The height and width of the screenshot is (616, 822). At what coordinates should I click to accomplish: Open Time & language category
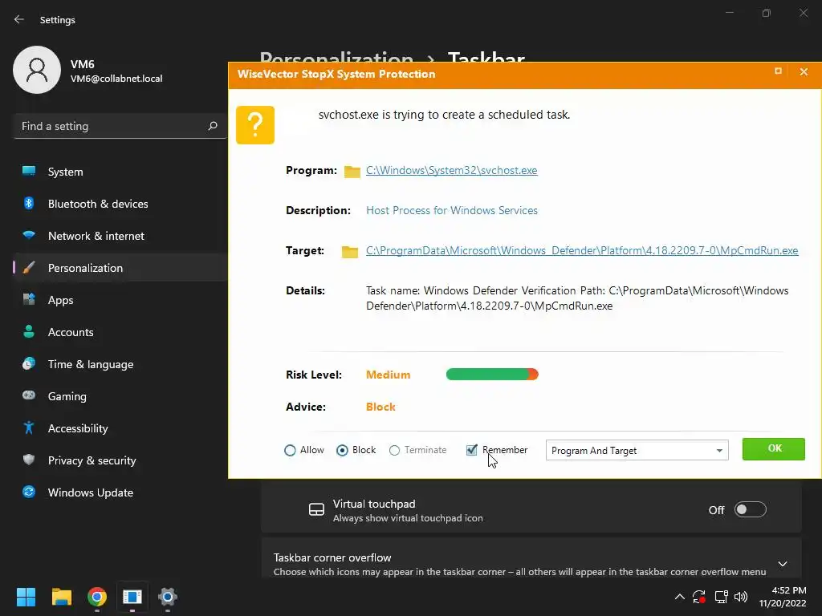pyautogui.click(x=120, y=364)
